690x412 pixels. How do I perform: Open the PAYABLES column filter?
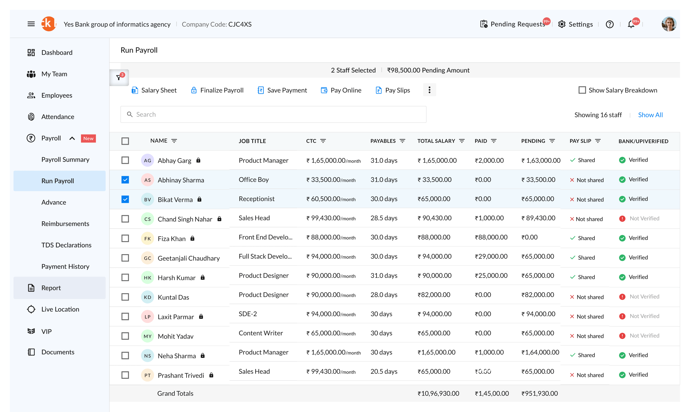pyautogui.click(x=402, y=141)
